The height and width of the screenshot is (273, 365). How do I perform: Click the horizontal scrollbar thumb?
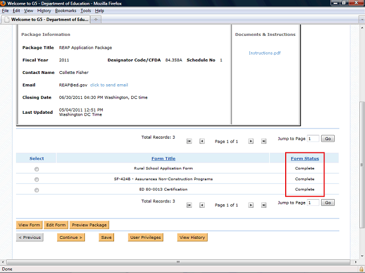179,262
